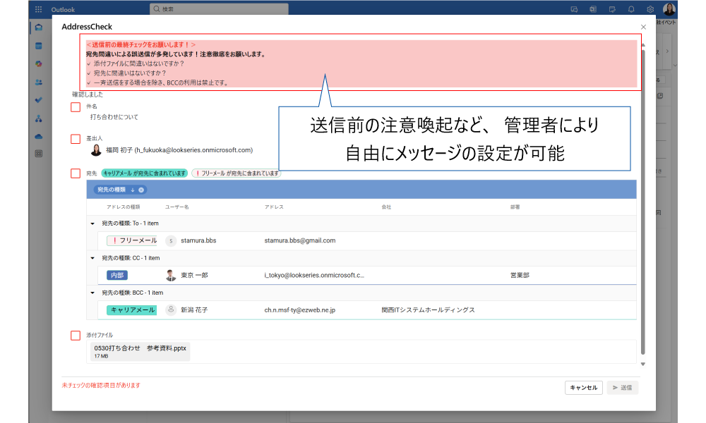
Task: Open the OneDrive cloud sidebar icon
Action: pos(39,136)
